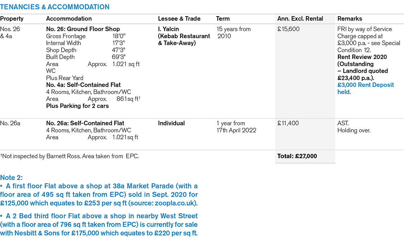The image size is (404, 238).
Task: Select the Term column header
Action: (223, 19)
